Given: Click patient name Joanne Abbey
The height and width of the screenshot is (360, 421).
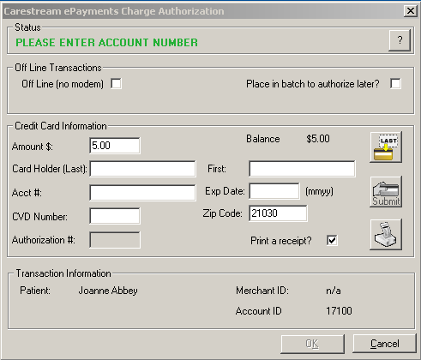Looking at the screenshot, I should tap(108, 291).
